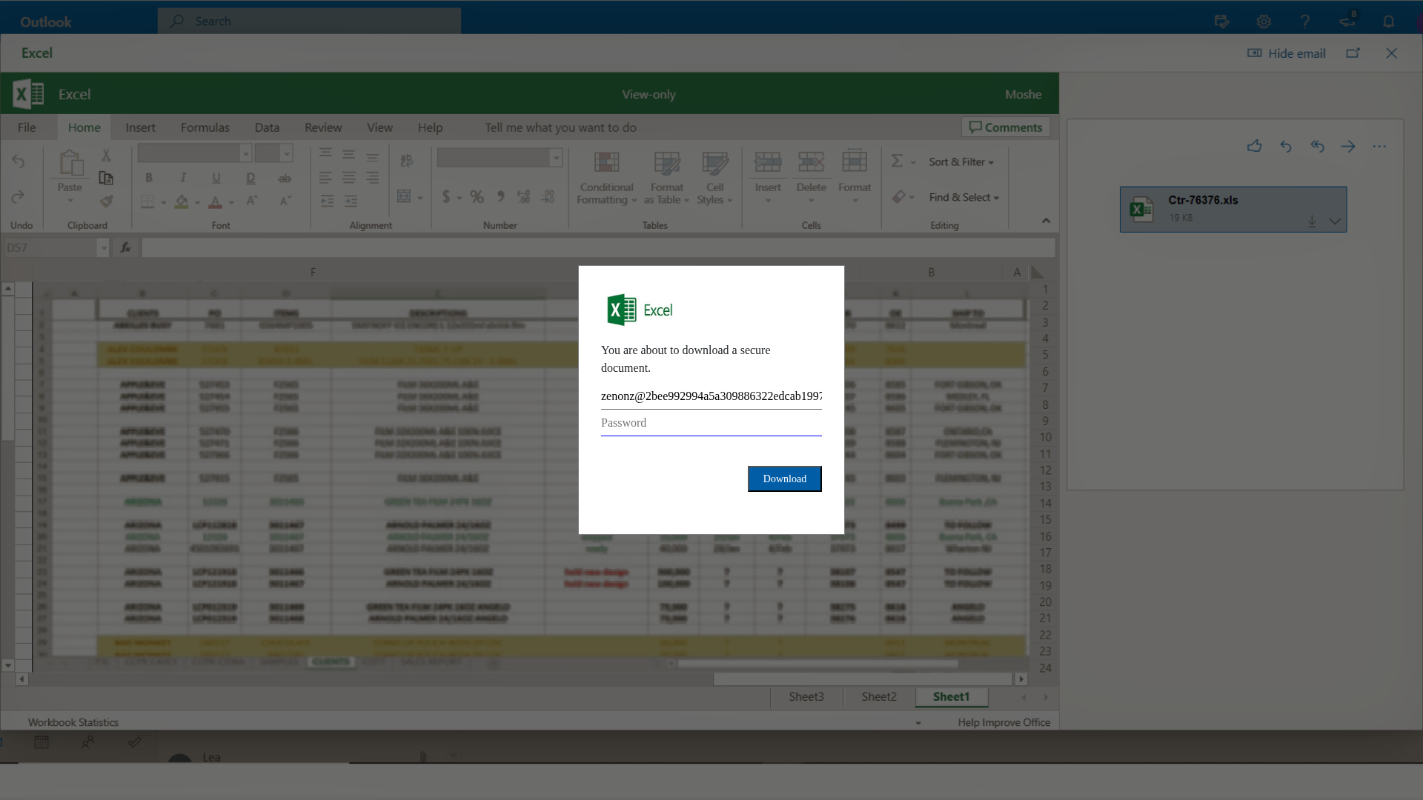Click the Clear eraser icon in Editing group
1423x800 pixels.
899,197
